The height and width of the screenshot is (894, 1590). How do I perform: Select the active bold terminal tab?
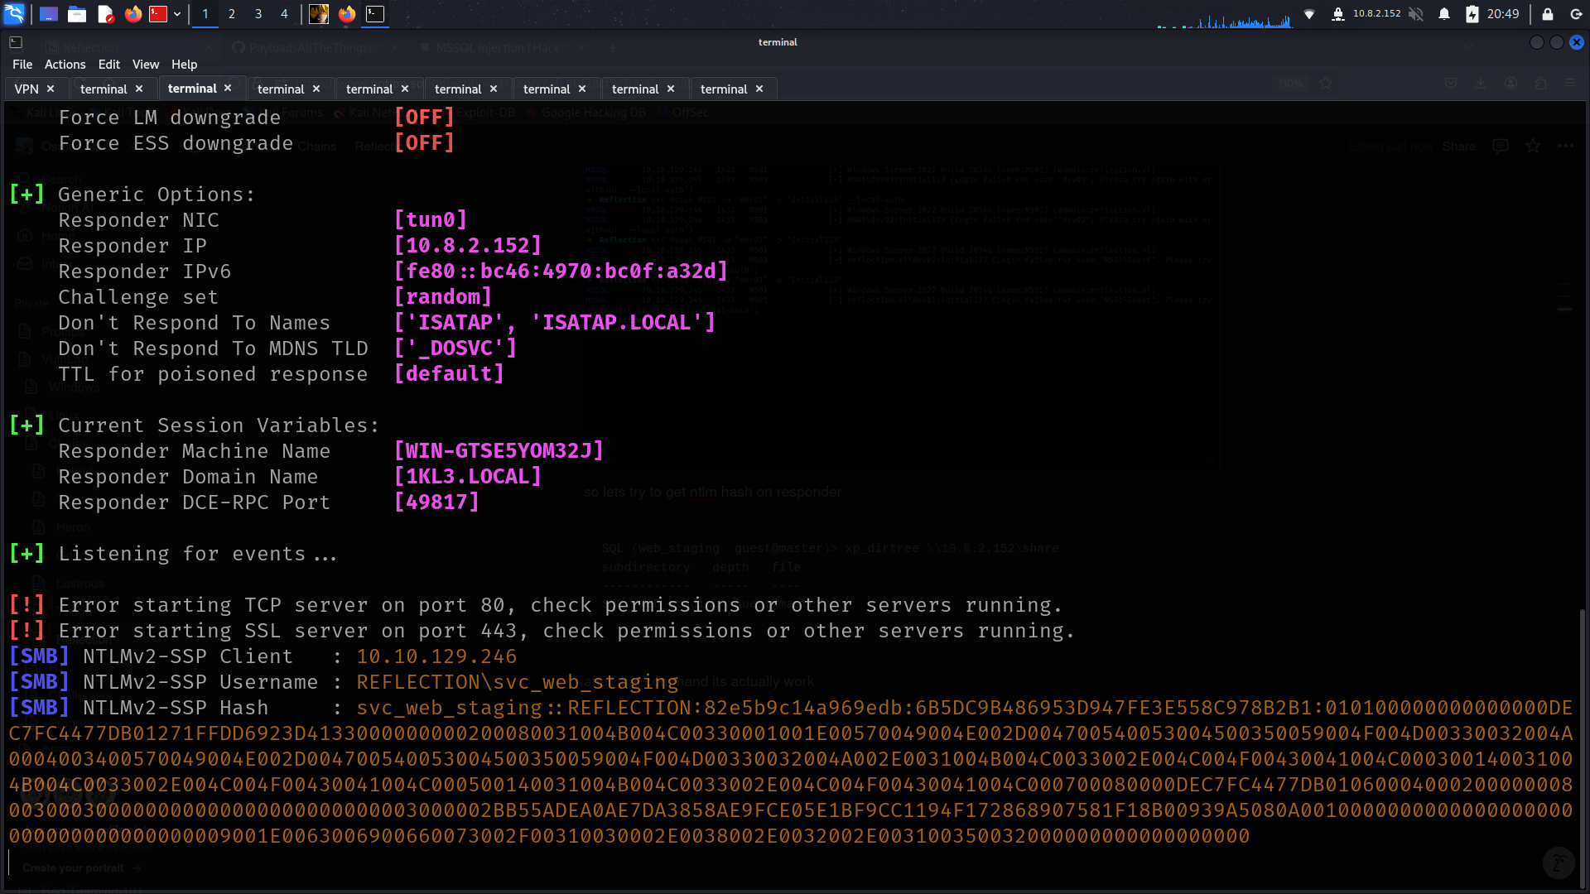[192, 89]
